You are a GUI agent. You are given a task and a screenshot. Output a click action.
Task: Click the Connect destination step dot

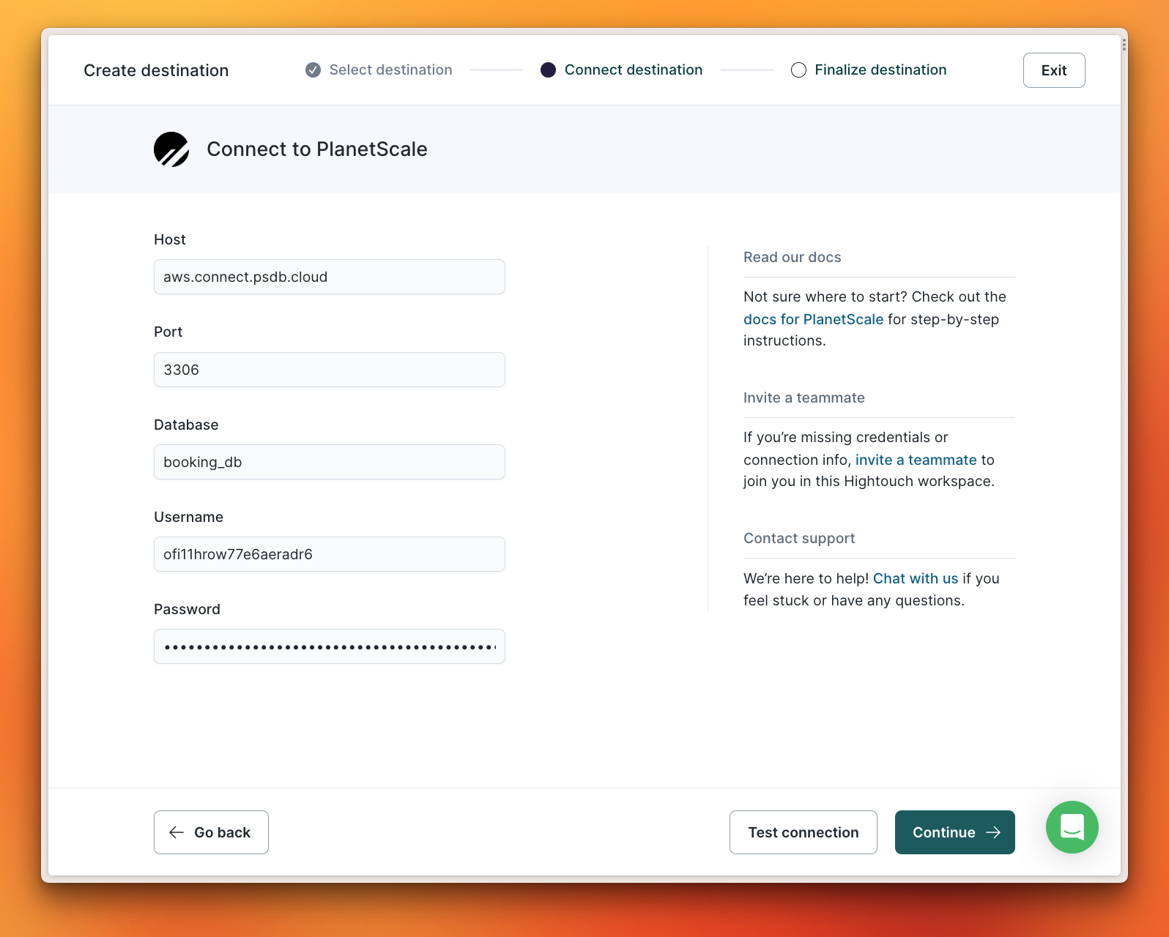click(x=548, y=70)
